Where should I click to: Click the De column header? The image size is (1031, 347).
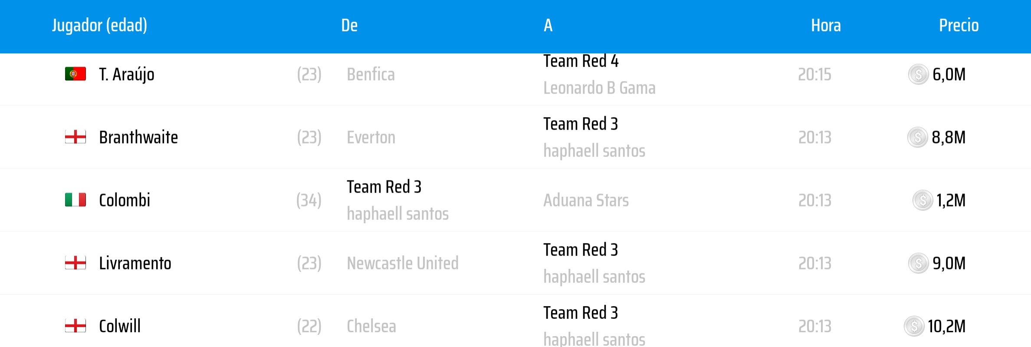coord(349,25)
